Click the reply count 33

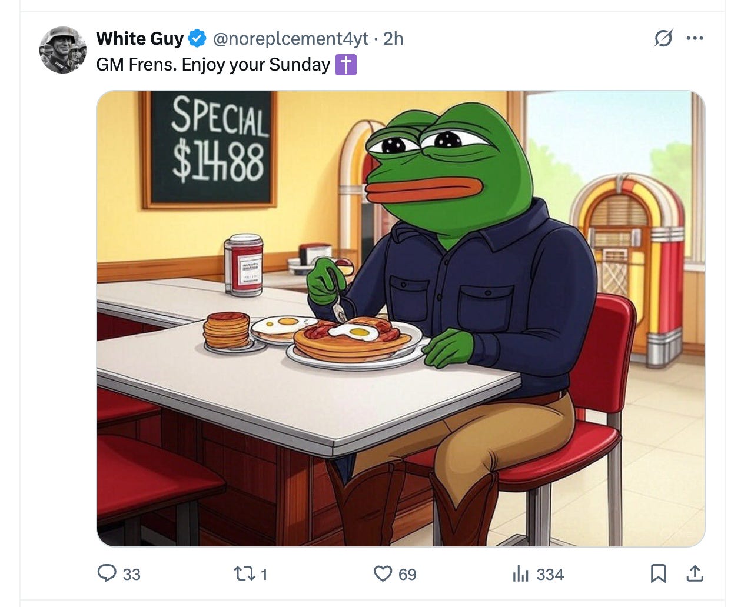coord(132,575)
